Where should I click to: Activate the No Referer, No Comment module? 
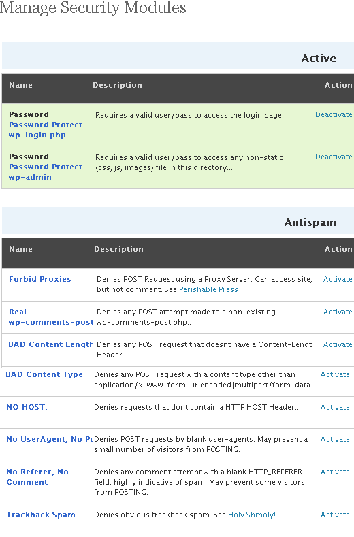click(335, 472)
